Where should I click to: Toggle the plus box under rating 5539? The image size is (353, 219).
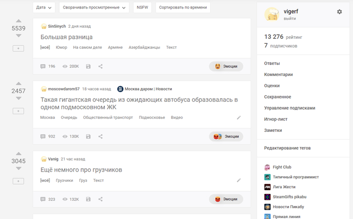point(18,48)
